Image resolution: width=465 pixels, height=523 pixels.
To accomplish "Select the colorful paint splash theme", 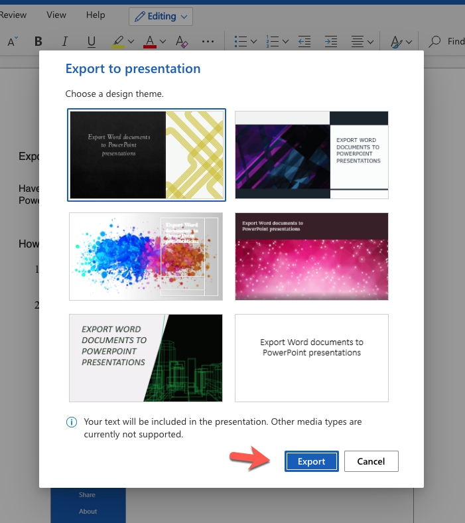I will tap(146, 256).
